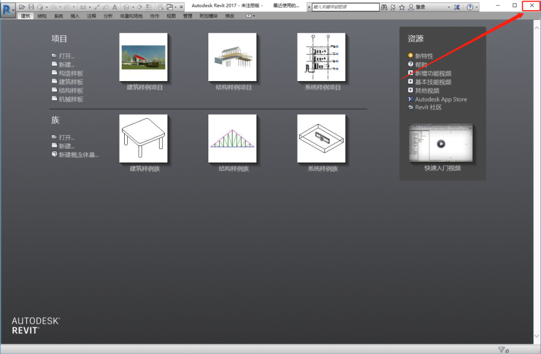541x354 pixels.
Task: Switch to the 协作 ribbon tab
Action: coord(155,16)
